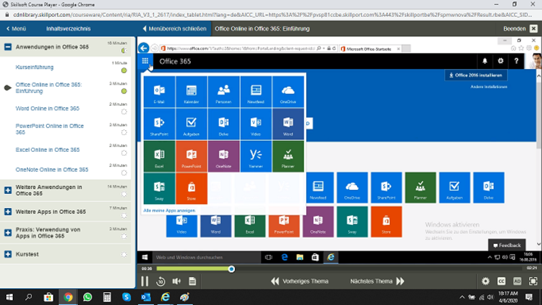Pause the video playback

pyautogui.click(x=145, y=281)
